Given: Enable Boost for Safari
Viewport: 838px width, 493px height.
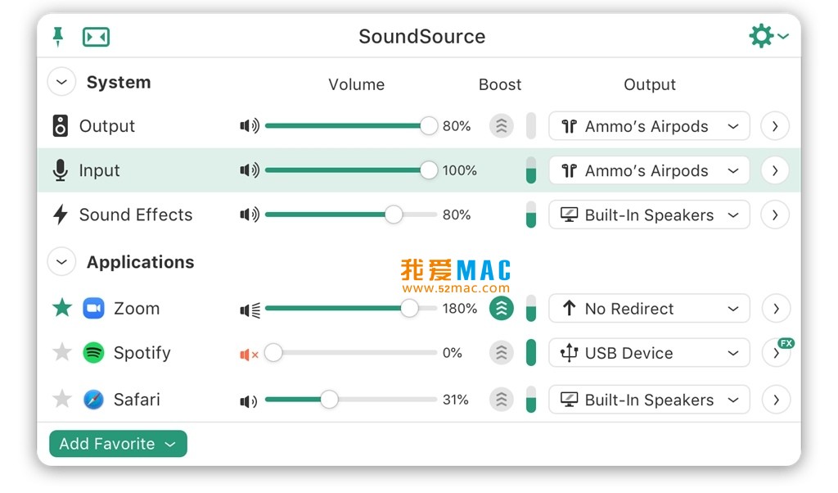Looking at the screenshot, I should point(502,400).
